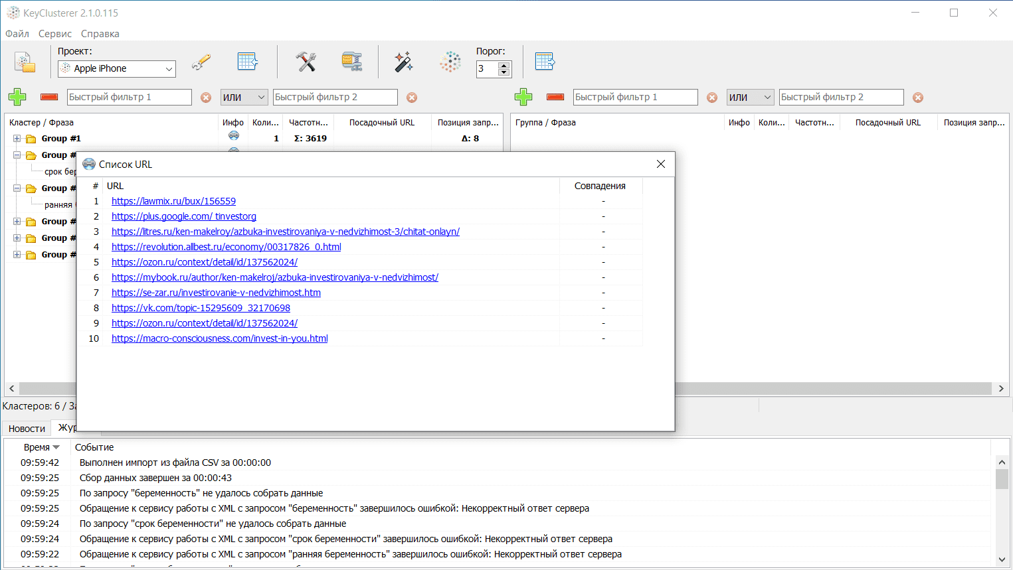The image size is (1013, 570).
Task: Switch to the Новости tab
Action: [27, 429]
